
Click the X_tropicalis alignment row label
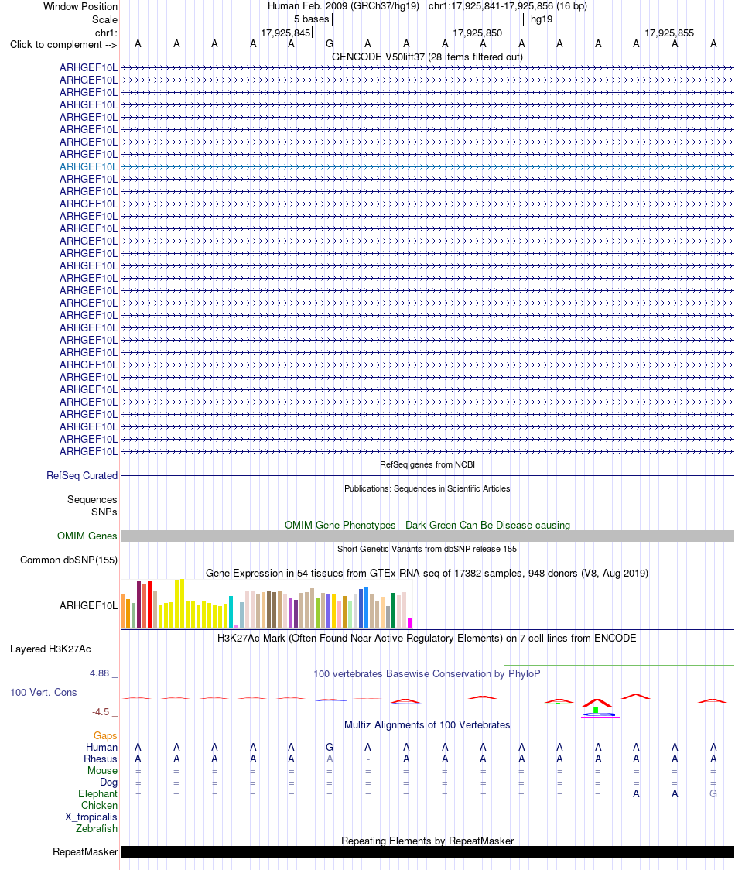(91, 817)
